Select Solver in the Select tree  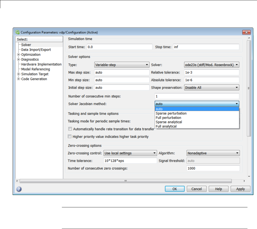26,45
